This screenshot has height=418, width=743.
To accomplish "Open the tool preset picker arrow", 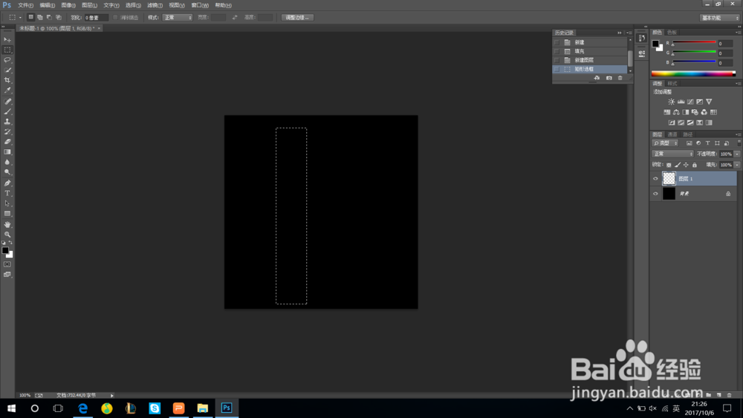I will 20,18.
